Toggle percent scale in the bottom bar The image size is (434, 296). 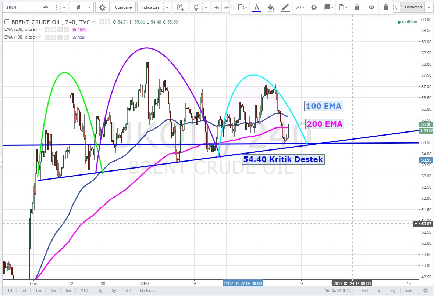click(379, 291)
